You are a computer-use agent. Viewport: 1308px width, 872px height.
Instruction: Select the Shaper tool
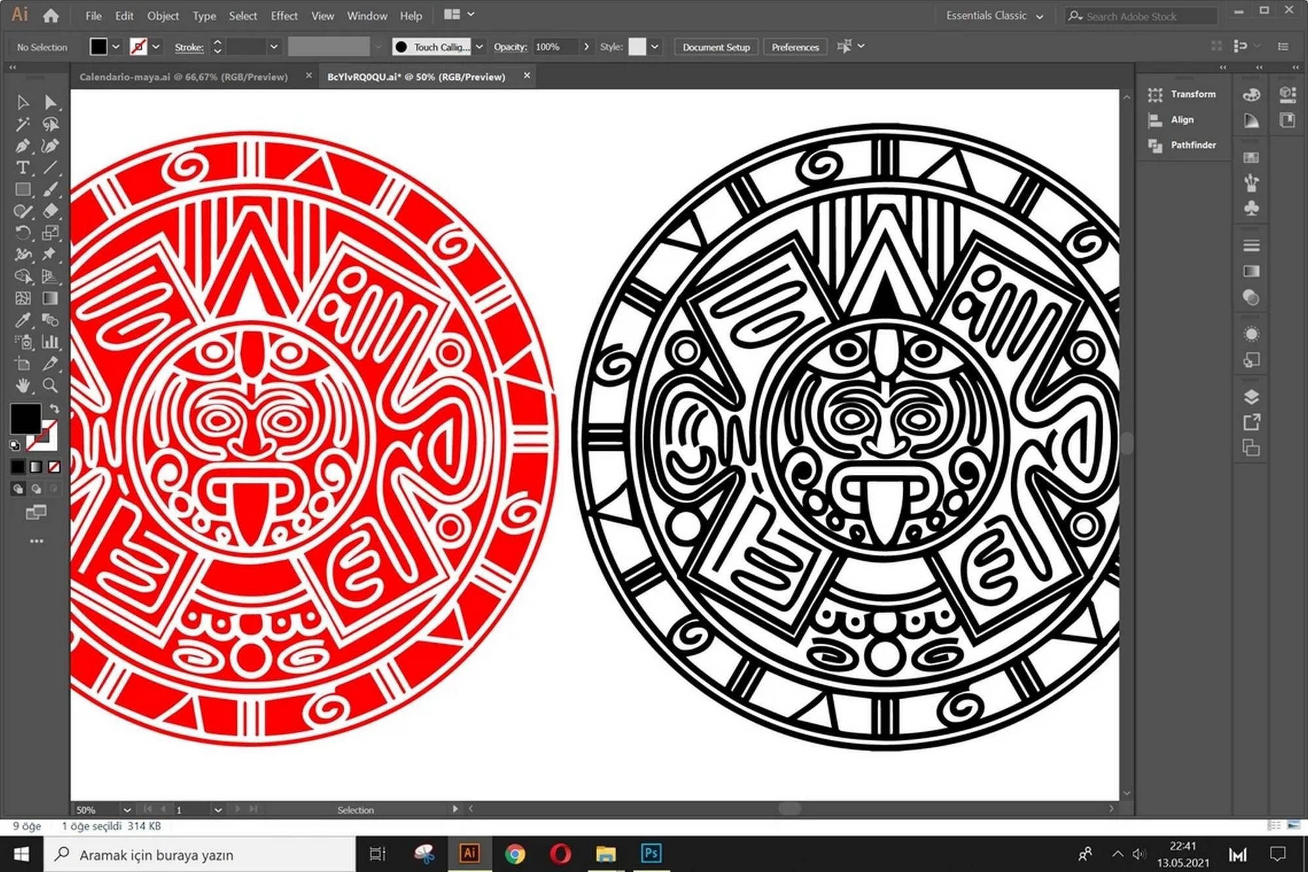click(x=23, y=211)
